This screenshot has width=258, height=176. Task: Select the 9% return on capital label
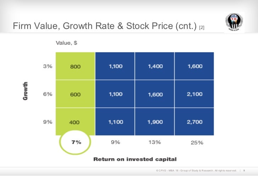(x=116, y=142)
